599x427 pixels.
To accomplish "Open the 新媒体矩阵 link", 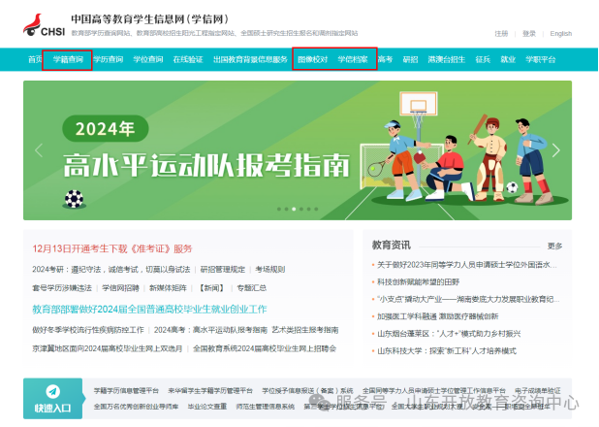I will tap(168, 287).
